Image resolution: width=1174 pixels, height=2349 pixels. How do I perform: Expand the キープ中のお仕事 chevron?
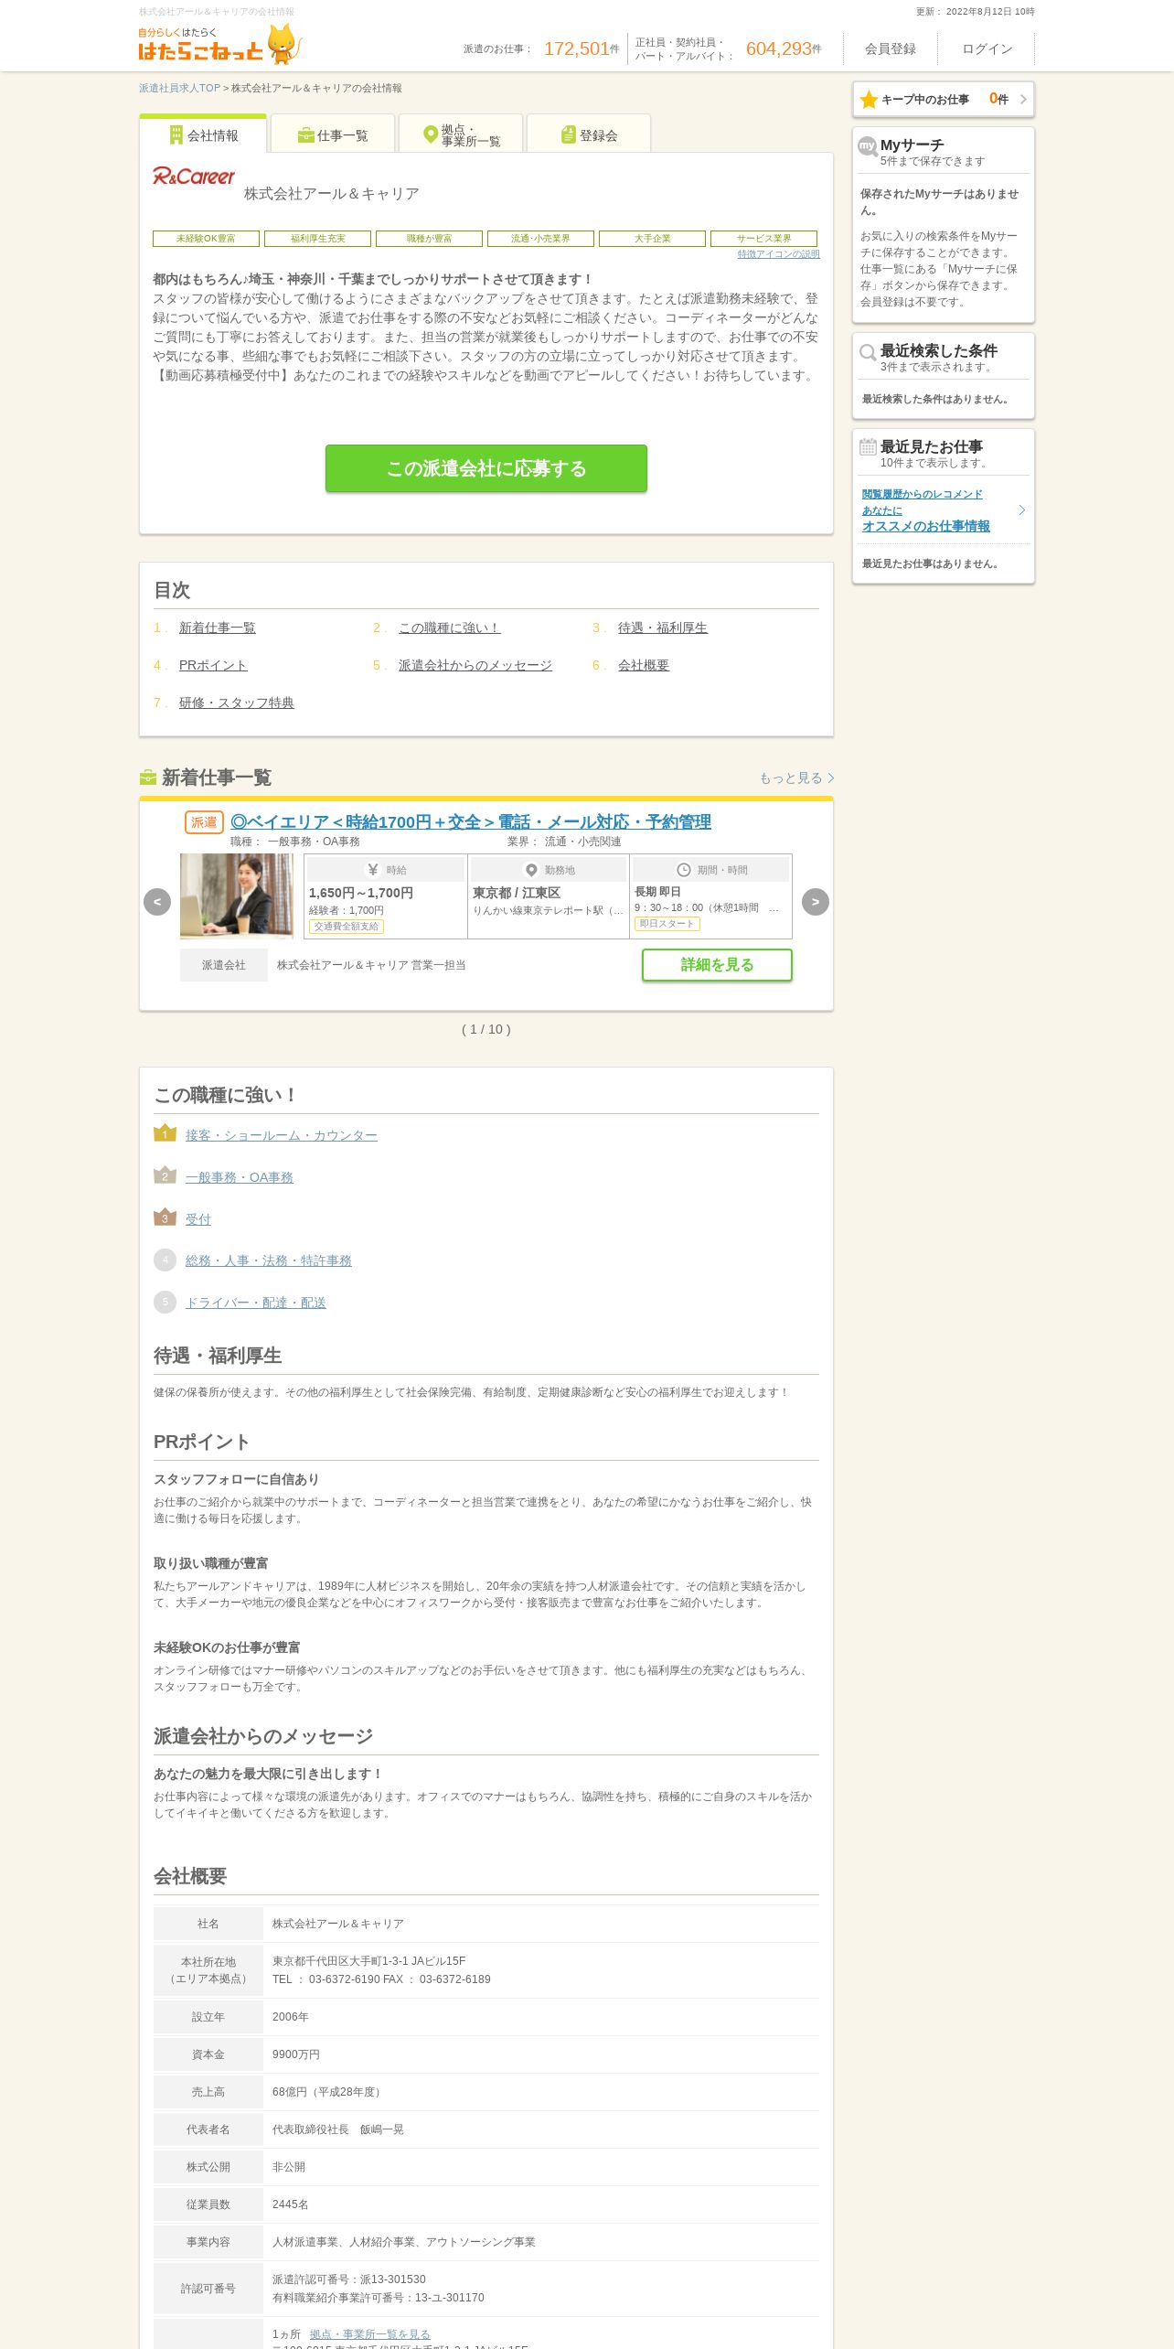point(1023,100)
